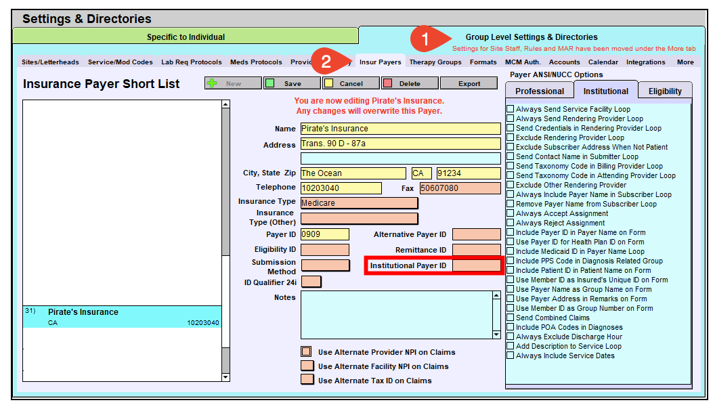
Task: Enable Use Alternate Provider NPI on Claims
Action: [x=306, y=352]
